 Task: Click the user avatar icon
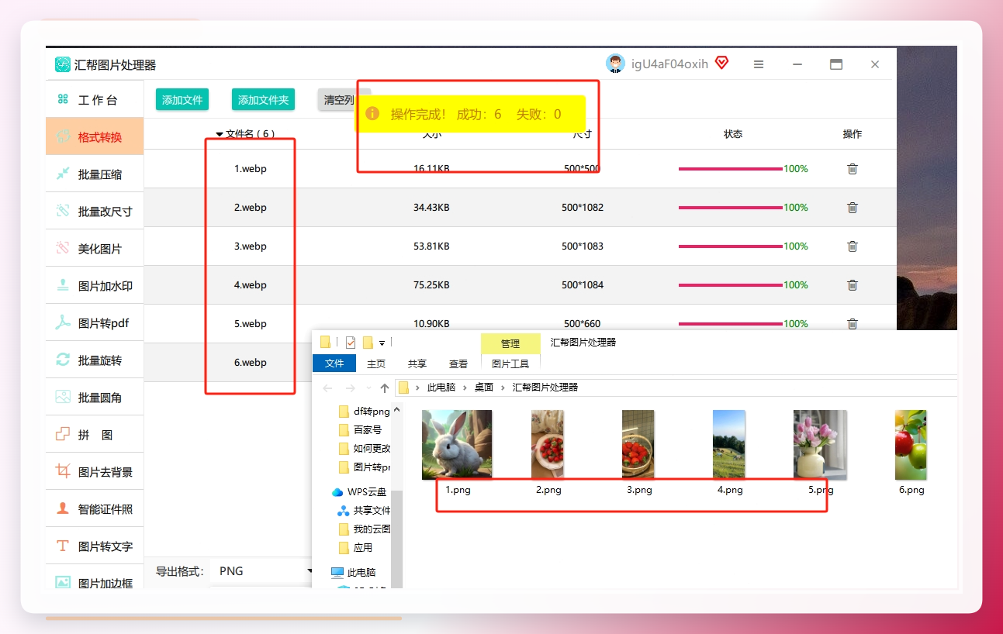coord(615,64)
